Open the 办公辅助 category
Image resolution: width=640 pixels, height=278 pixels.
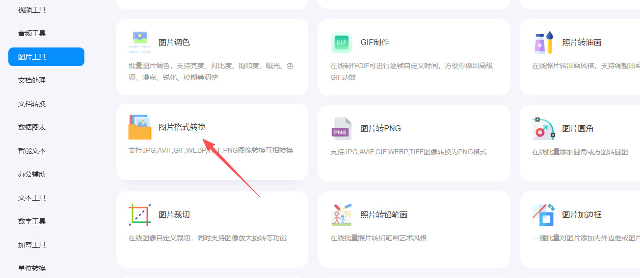tap(32, 174)
